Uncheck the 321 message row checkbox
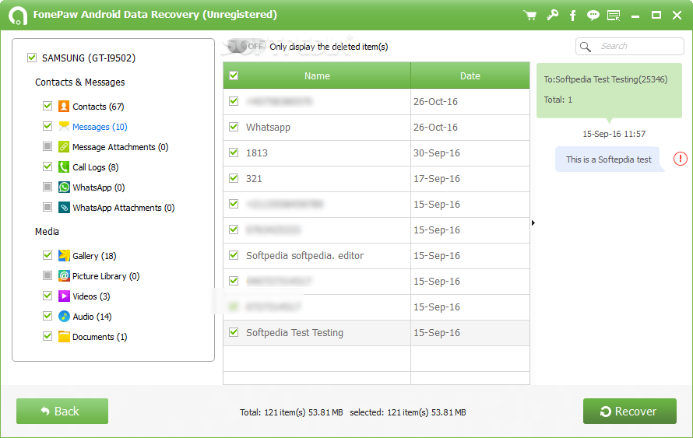 [x=234, y=178]
